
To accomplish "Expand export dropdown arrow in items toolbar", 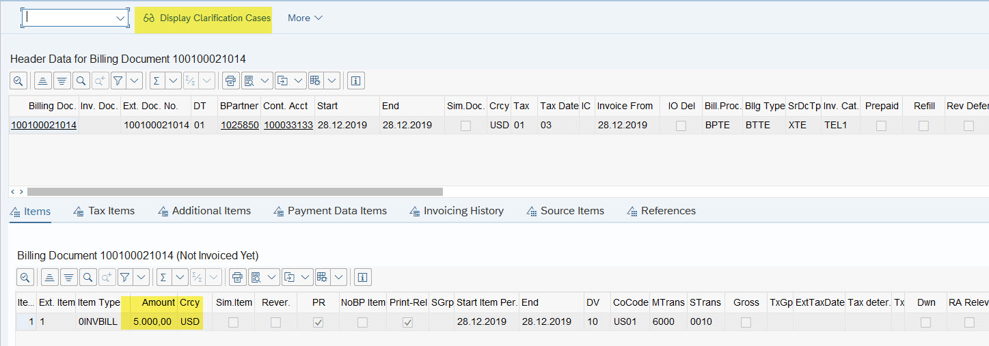I will pos(307,277).
